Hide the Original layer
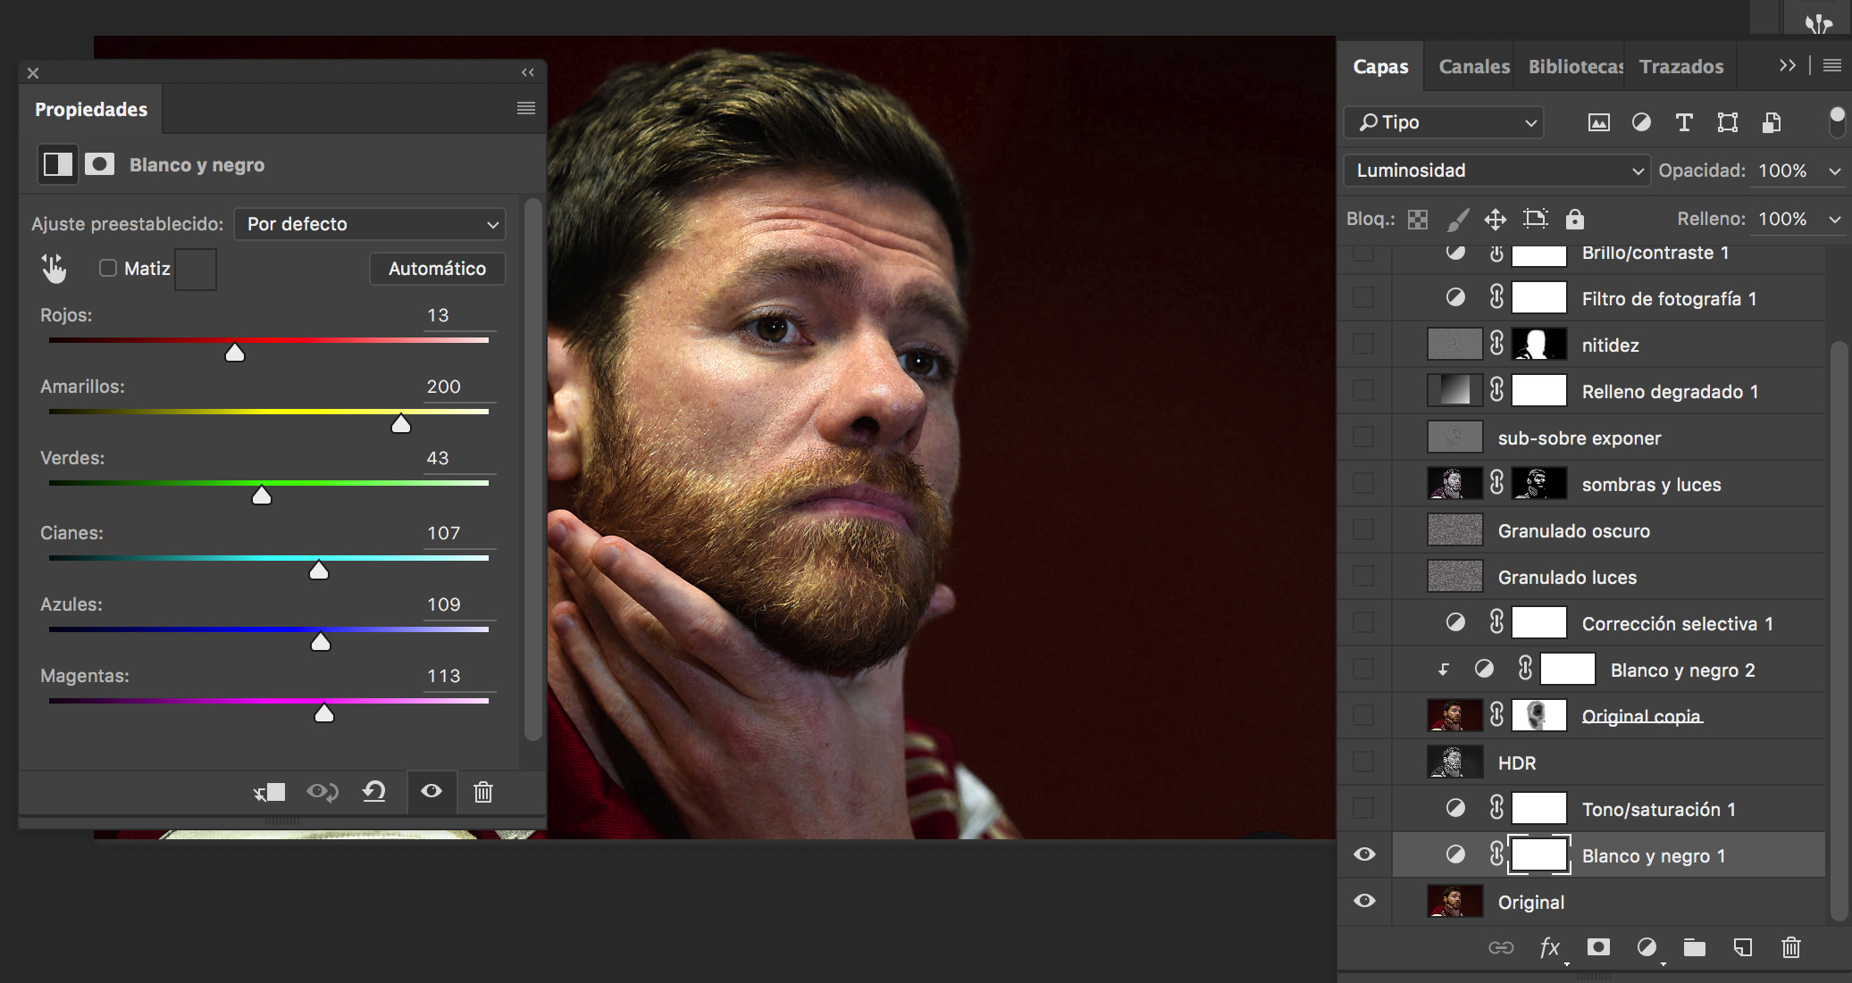The height and width of the screenshot is (983, 1852). click(x=1364, y=901)
